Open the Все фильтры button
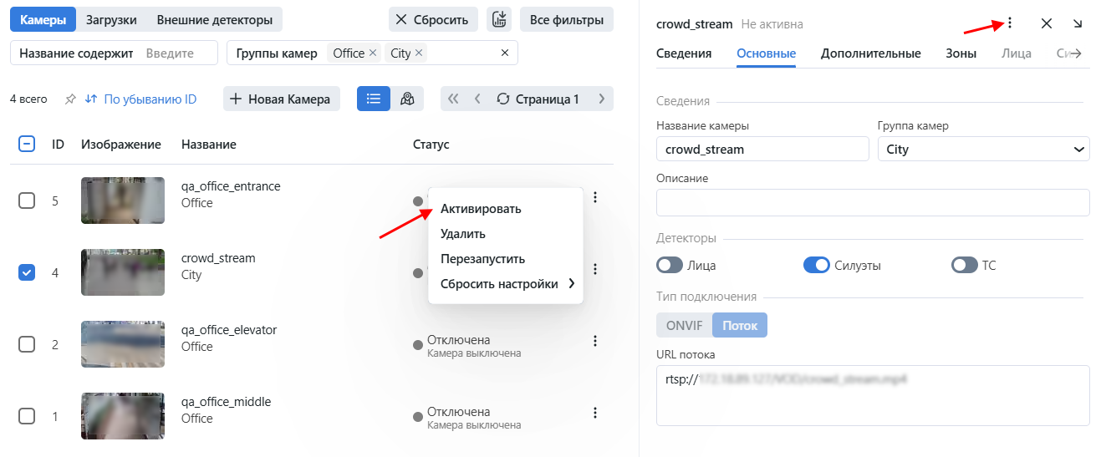 [x=566, y=19]
